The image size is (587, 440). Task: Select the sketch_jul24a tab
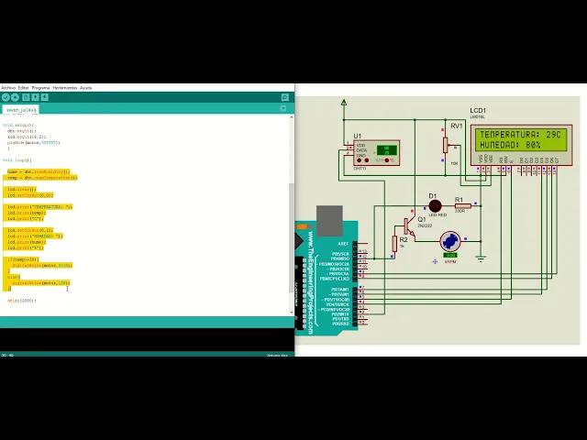(x=20, y=110)
